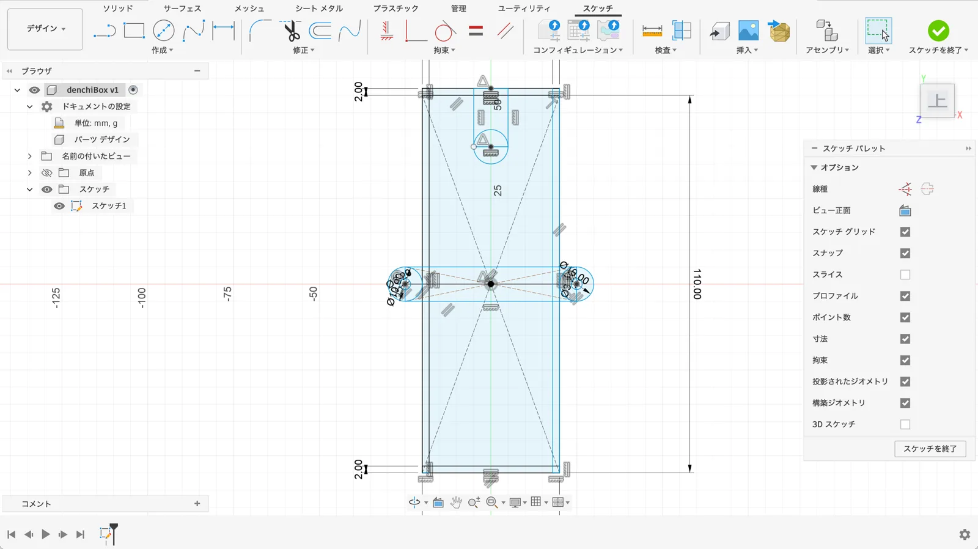
Task: Toggle Profile (プロファイル) checkbox
Action: (905, 296)
